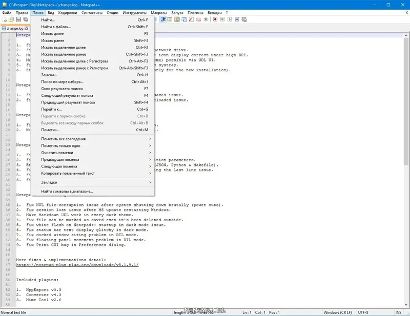Expand the Закладки submenu
The height and width of the screenshot is (316, 410).
pos(93,182)
